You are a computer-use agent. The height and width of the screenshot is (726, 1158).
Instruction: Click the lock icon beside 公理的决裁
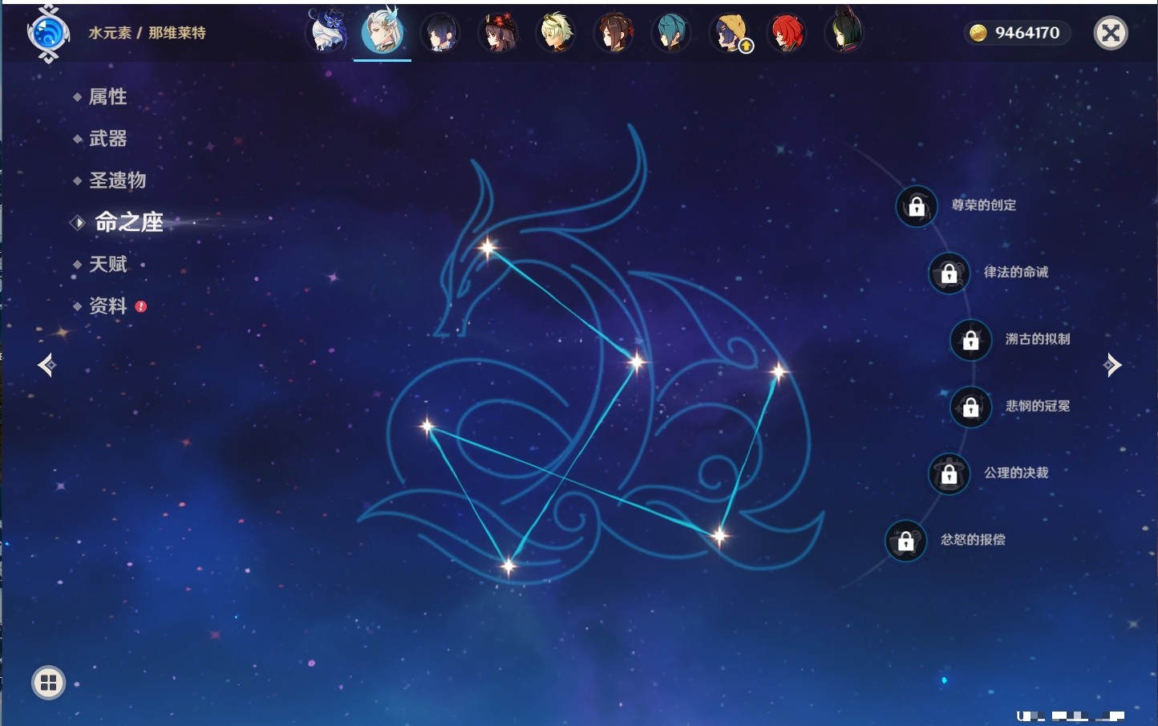[x=949, y=473]
